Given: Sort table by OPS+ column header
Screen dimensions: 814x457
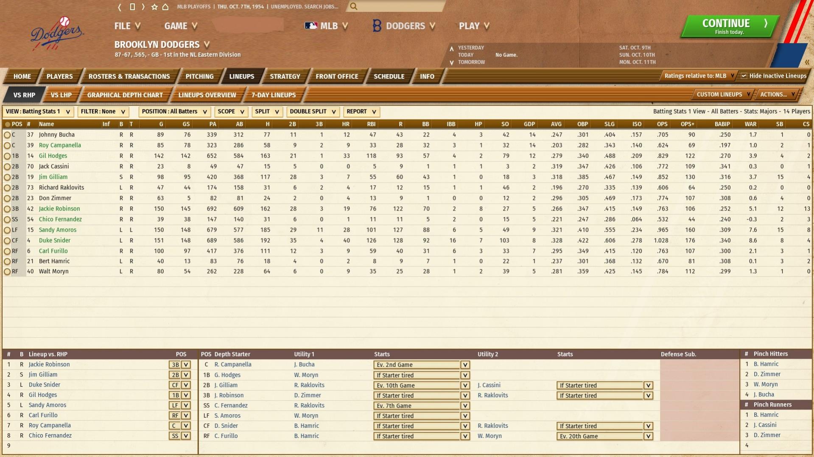Looking at the screenshot, I should pyautogui.click(x=687, y=124).
